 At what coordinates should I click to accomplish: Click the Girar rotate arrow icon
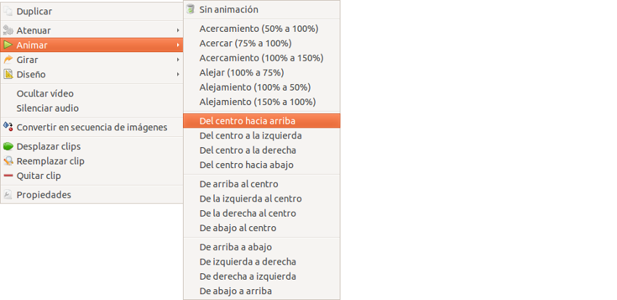click(8, 59)
